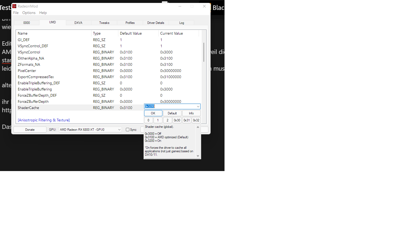Open the Help menu
Image resolution: width=413 pixels, height=232 pixels.
43,13
